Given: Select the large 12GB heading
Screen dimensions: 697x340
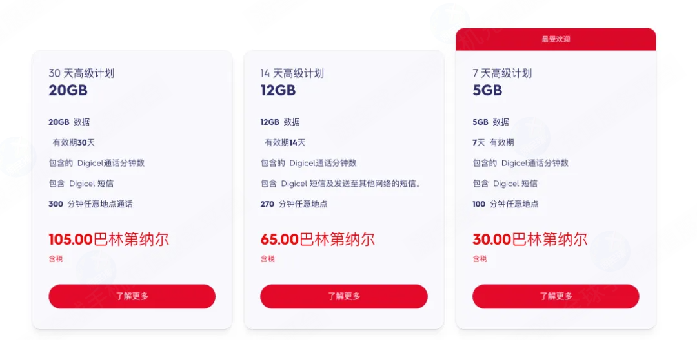Looking at the screenshot, I should point(278,91).
